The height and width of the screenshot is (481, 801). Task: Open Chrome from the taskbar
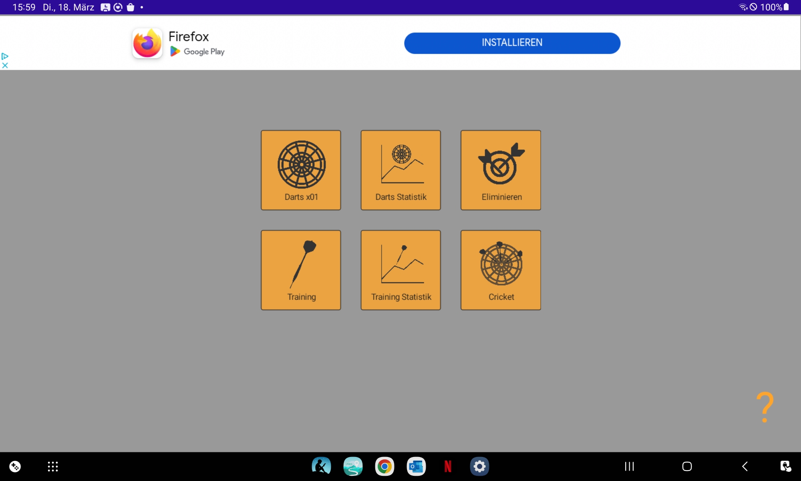[x=384, y=466]
